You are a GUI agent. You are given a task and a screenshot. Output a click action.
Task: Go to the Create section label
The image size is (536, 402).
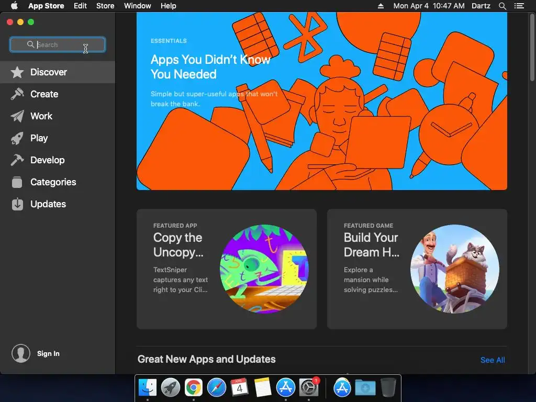coord(44,94)
